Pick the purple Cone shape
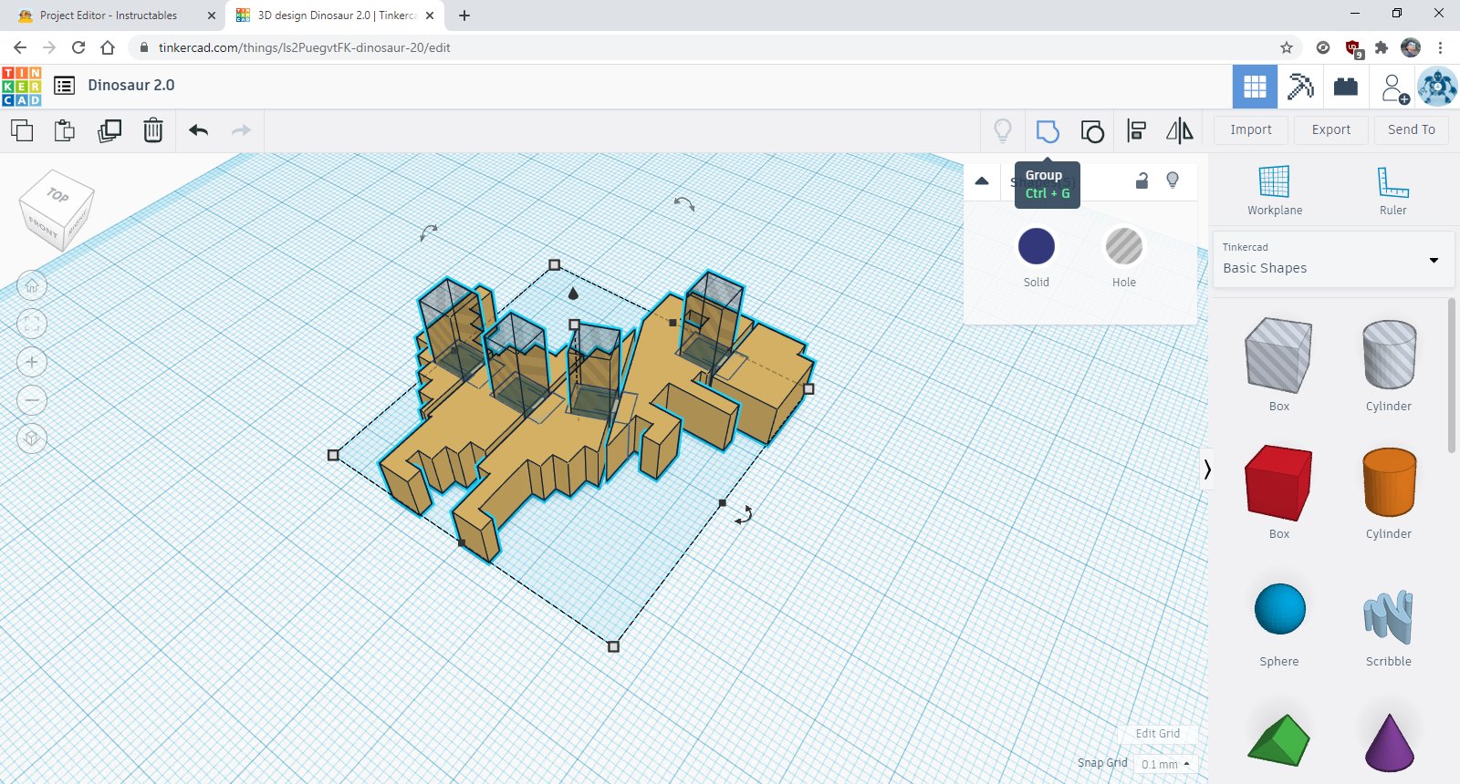1460x784 pixels. (x=1389, y=743)
